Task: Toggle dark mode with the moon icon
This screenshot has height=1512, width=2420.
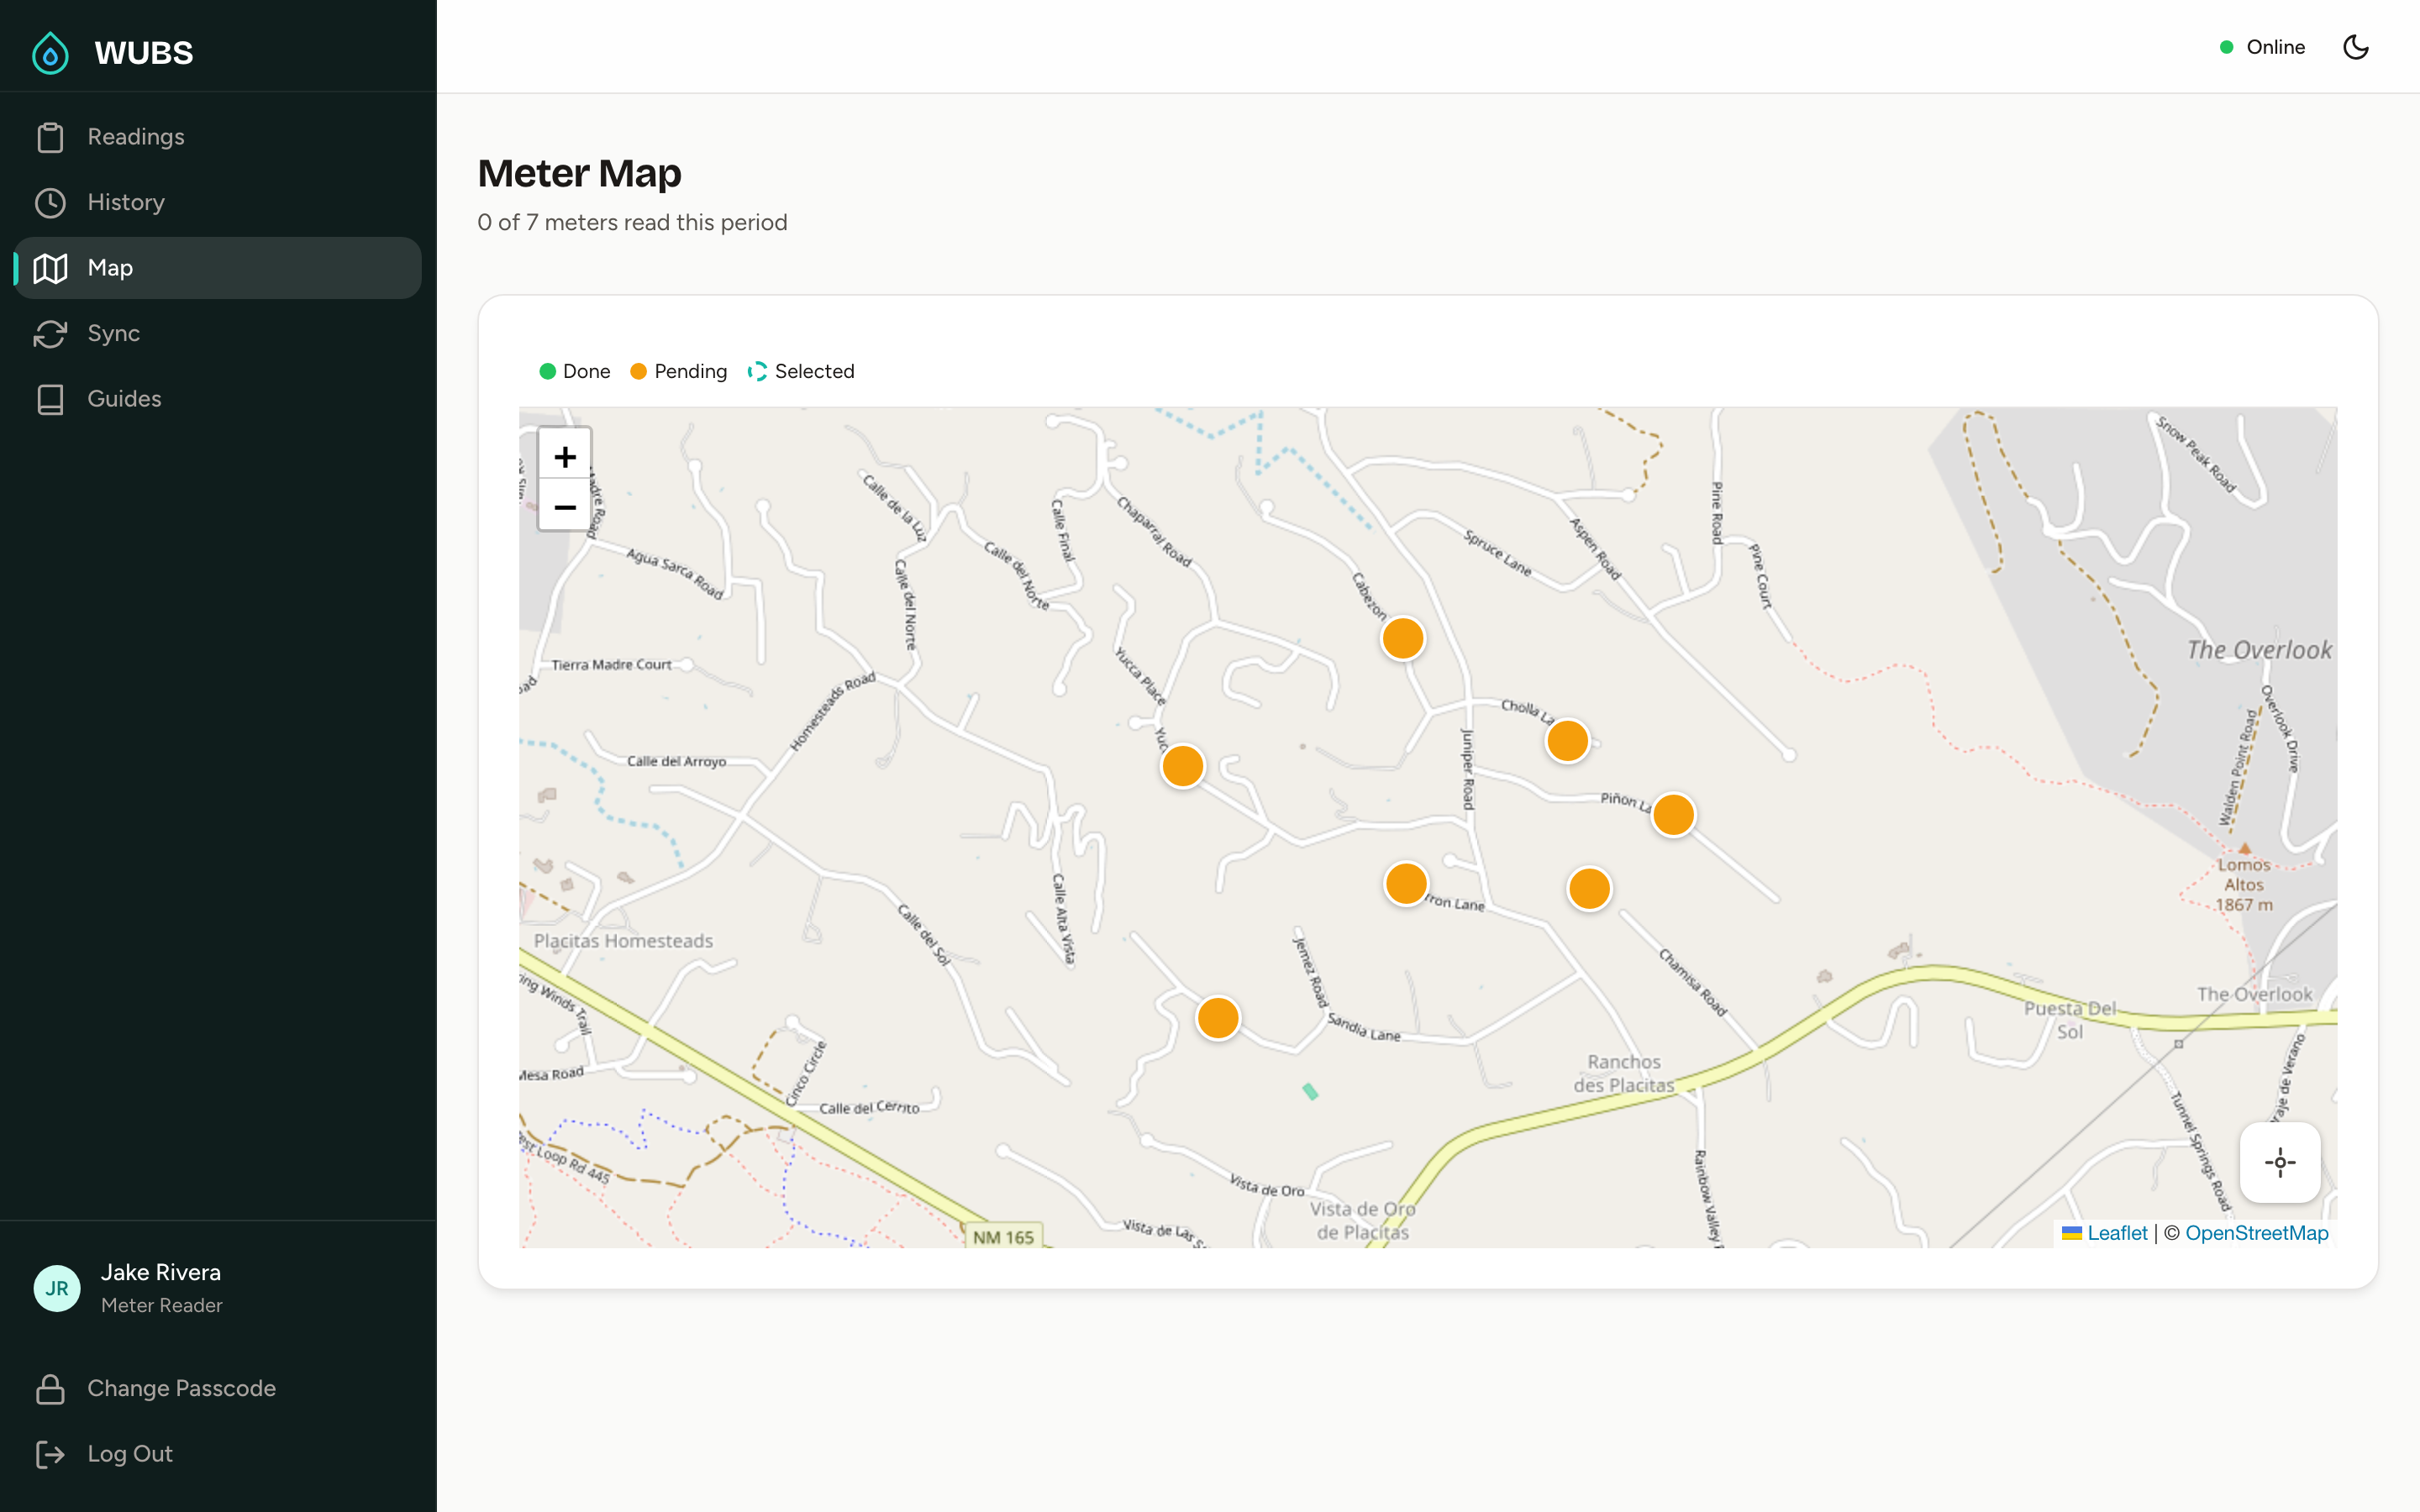Action: 2356,46
